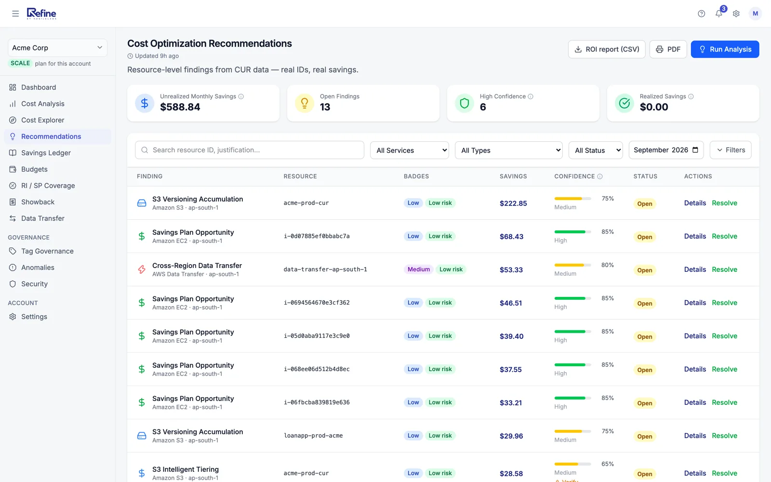Open the All Types dropdown
The width and height of the screenshot is (771, 482).
pos(509,150)
